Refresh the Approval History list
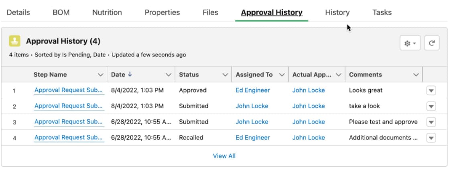 [x=432, y=43]
